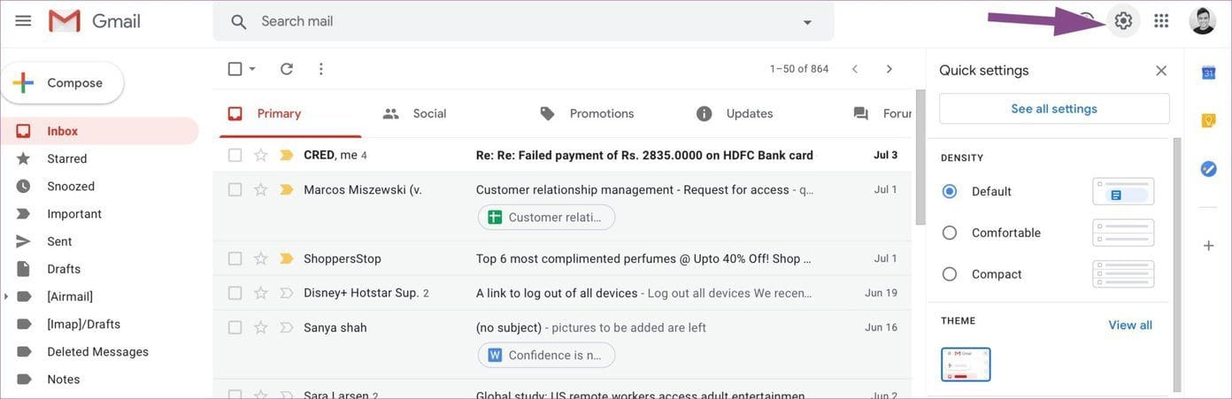Choose the Comfortable density option
The width and height of the screenshot is (1232, 399).
(x=950, y=233)
